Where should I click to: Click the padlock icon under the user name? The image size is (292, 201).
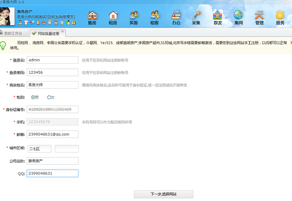point(73,22)
